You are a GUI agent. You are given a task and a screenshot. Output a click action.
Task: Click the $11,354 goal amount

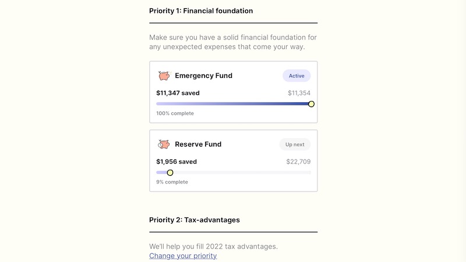pos(299,93)
